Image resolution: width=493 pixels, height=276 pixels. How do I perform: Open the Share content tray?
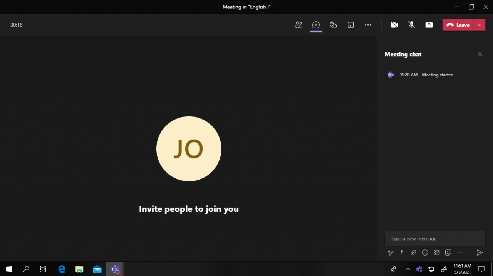pos(429,25)
